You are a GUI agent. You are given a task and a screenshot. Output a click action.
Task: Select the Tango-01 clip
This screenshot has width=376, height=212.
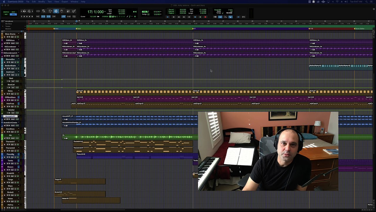click(x=80, y=181)
